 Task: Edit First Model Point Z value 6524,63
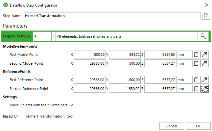pyautogui.click(x=160, y=55)
